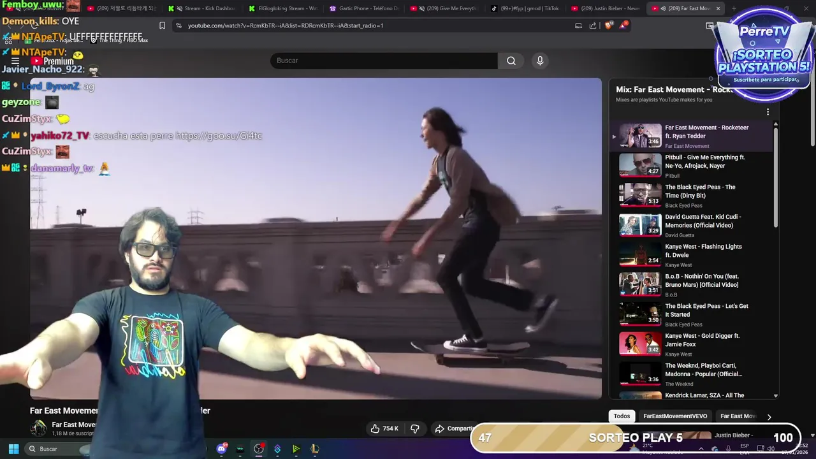Click the mix title Far East Movement - Rocketeer
The width and height of the screenshot is (816, 459).
(674, 90)
